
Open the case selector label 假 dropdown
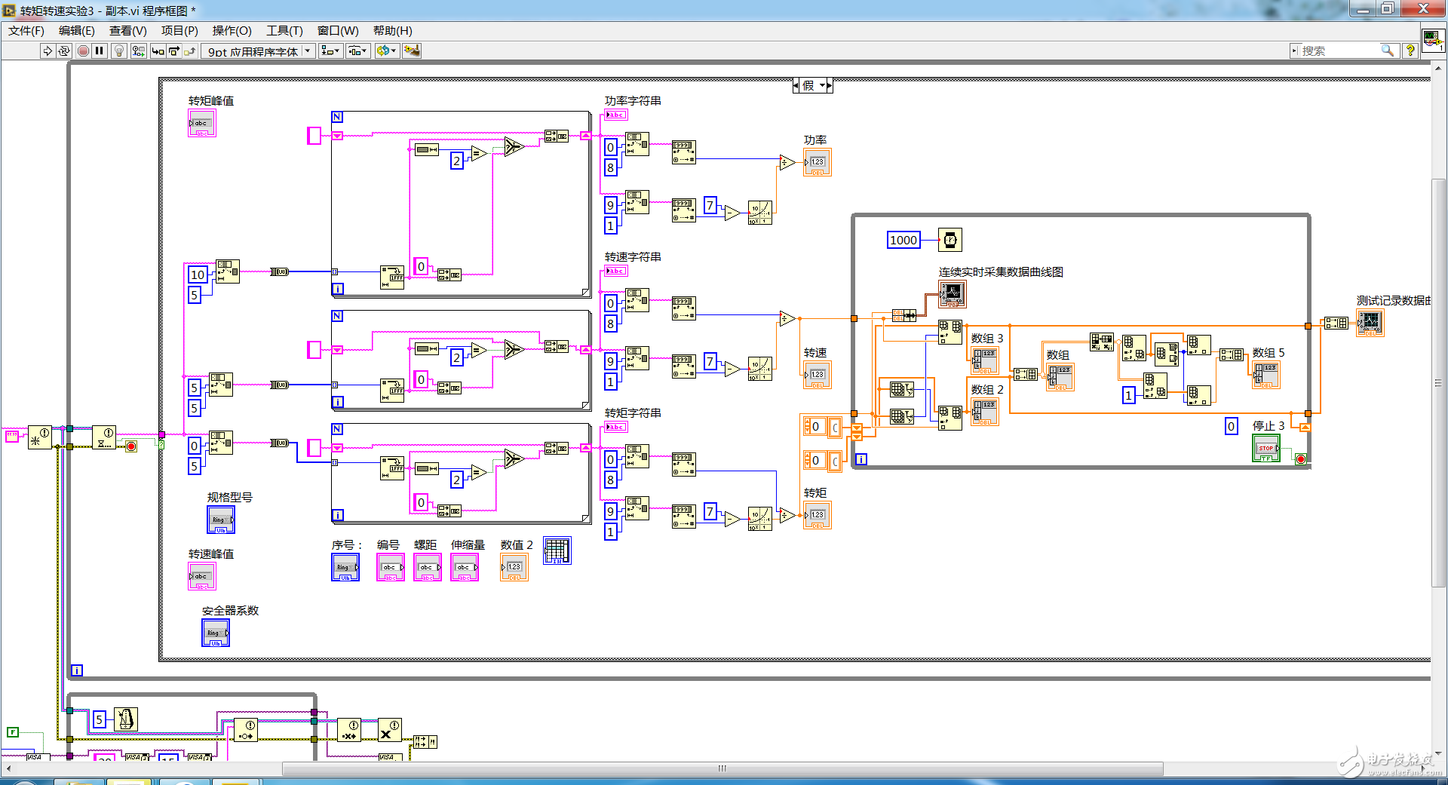click(812, 86)
